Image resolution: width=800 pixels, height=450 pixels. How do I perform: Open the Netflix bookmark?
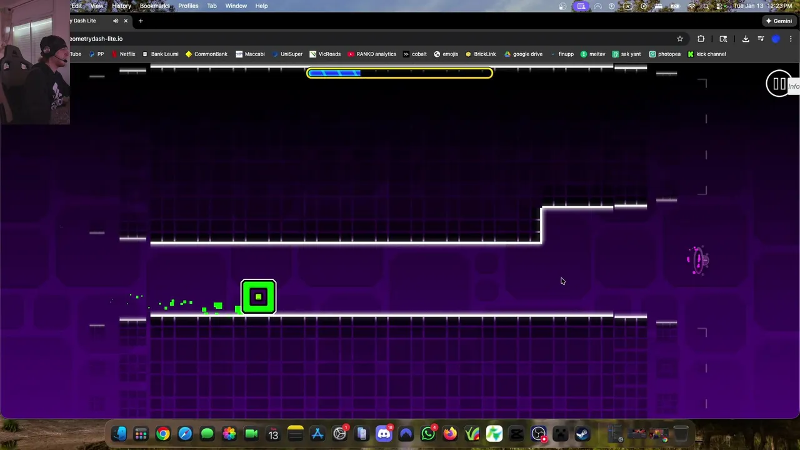[123, 54]
